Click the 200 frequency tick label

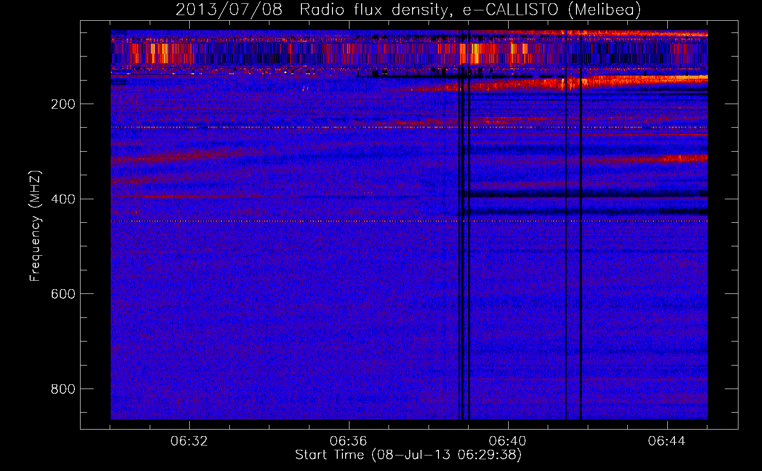(x=63, y=104)
